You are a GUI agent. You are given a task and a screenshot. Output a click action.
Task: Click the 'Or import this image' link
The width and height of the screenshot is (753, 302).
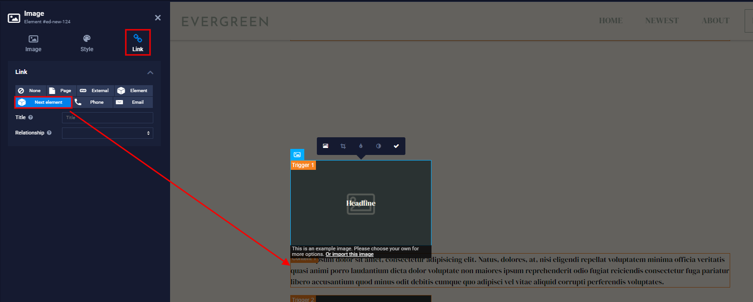(349, 255)
